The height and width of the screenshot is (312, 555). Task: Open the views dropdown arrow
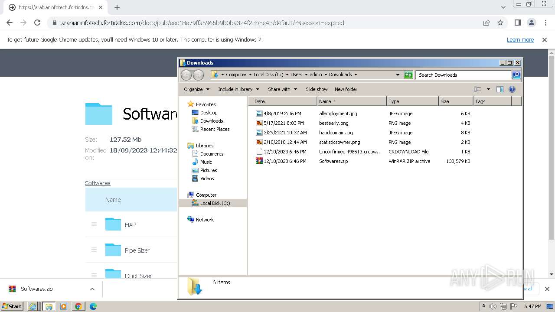tap(488, 89)
